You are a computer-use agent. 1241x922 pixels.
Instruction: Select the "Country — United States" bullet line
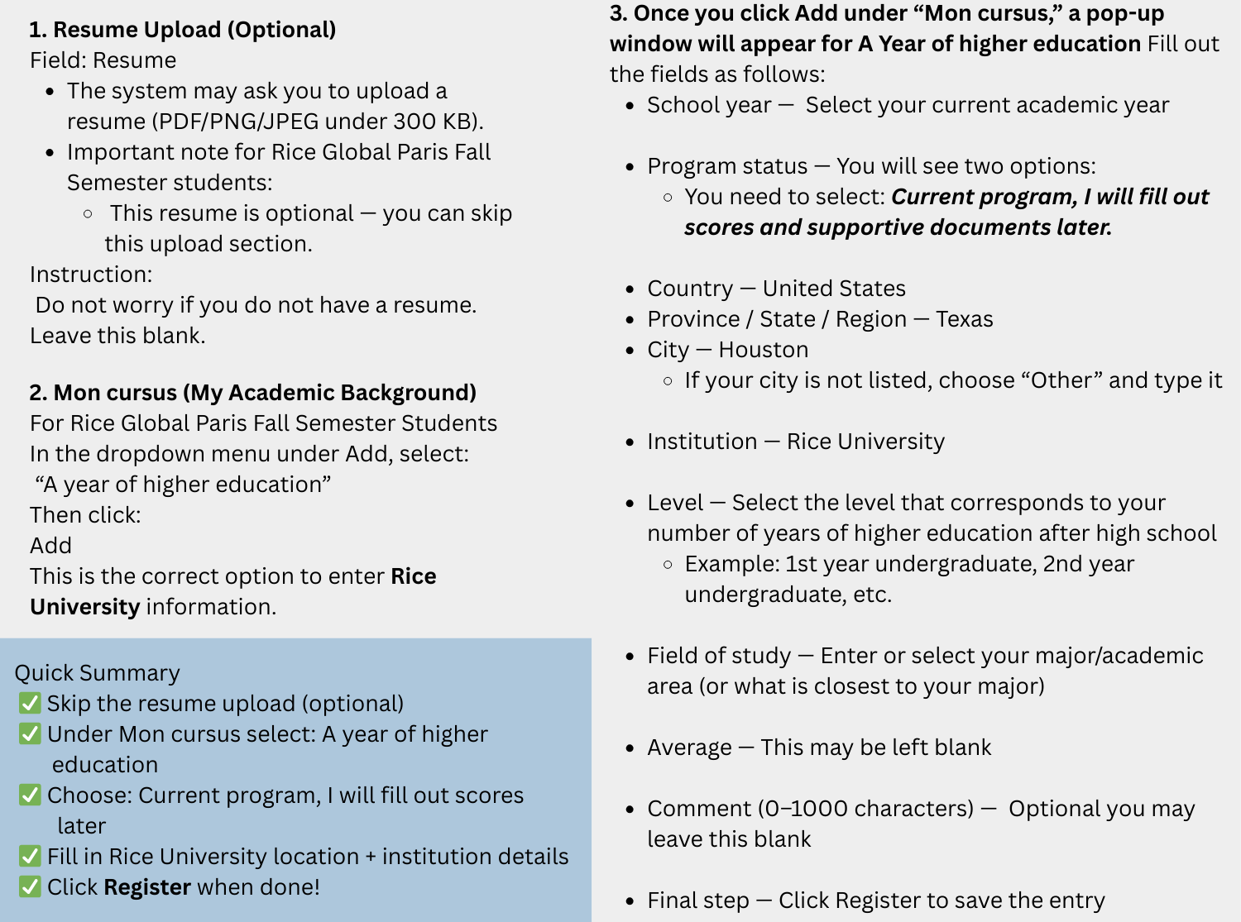click(776, 289)
